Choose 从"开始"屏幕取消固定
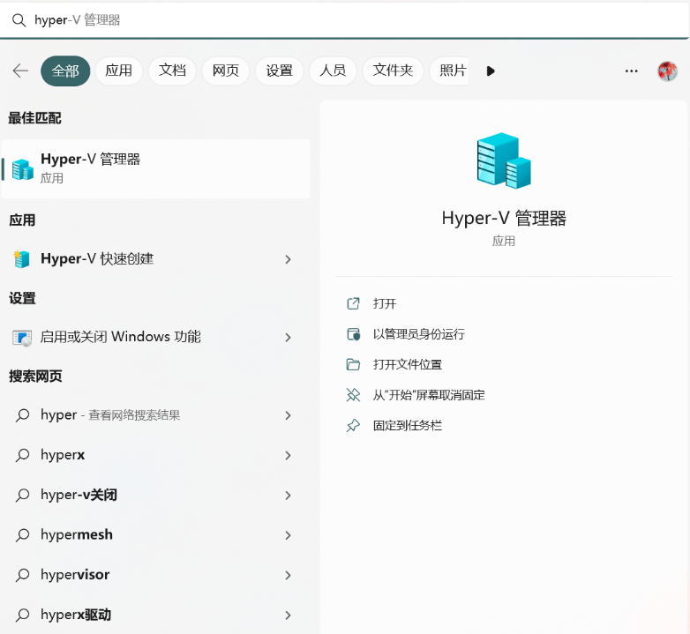Viewport: 690px width, 634px height. click(429, 395)
